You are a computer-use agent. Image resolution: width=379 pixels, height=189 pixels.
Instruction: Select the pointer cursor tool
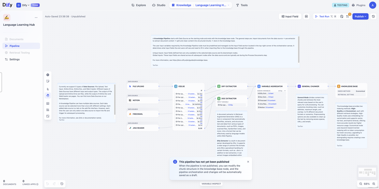pos(48,89)
